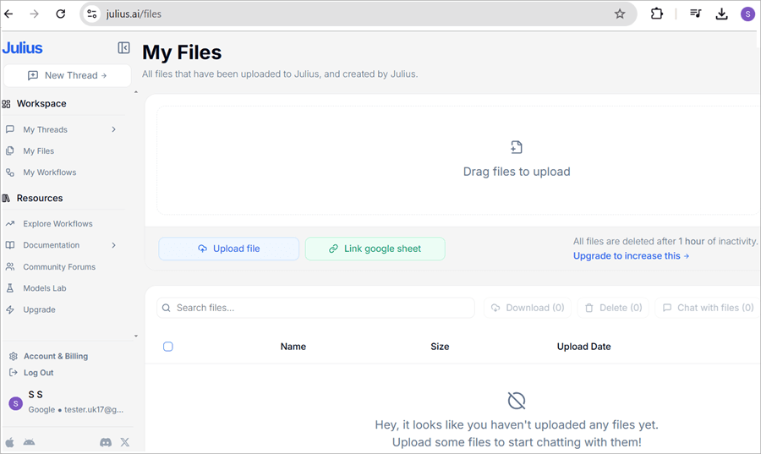The height and width of the screenshot is (454, 761).
Task: Expand the Documentation submenu chevron
Action: 113,245
